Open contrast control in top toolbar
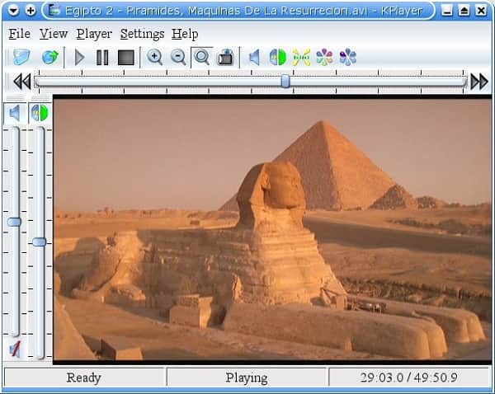 (277, 58)
